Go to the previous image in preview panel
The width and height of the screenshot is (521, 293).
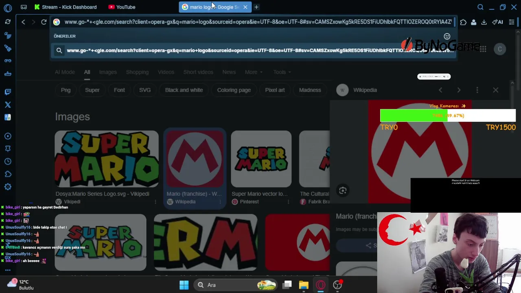click(x=440, y=90)
